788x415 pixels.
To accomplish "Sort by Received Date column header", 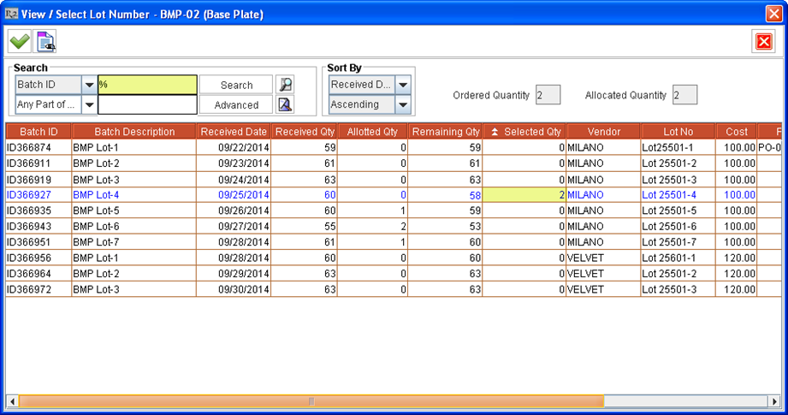I will 234,132.
